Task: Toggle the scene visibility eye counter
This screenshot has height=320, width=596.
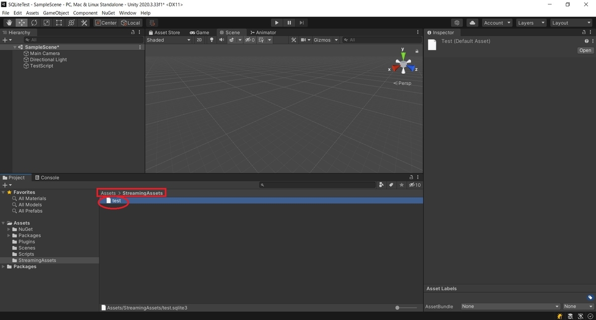Action: 250,40
